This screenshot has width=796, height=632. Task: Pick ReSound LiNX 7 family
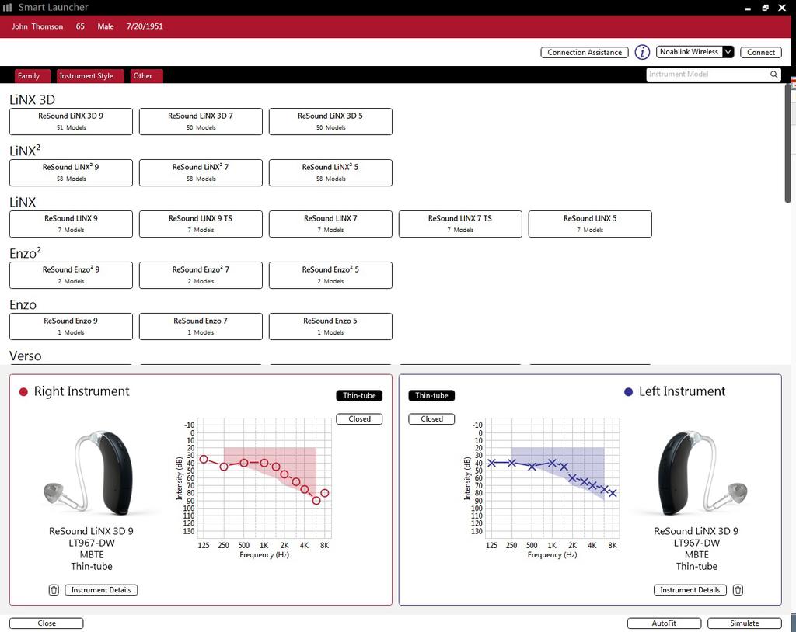pyautogui.click(x=330, y=224)
